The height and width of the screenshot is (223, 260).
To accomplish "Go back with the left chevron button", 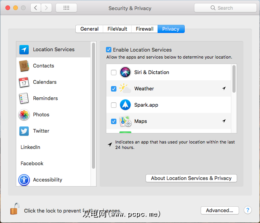I will [35, 8].
